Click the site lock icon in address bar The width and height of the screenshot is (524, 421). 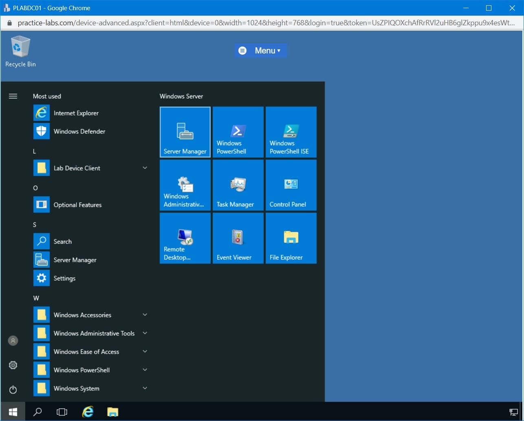coord(10,23)
